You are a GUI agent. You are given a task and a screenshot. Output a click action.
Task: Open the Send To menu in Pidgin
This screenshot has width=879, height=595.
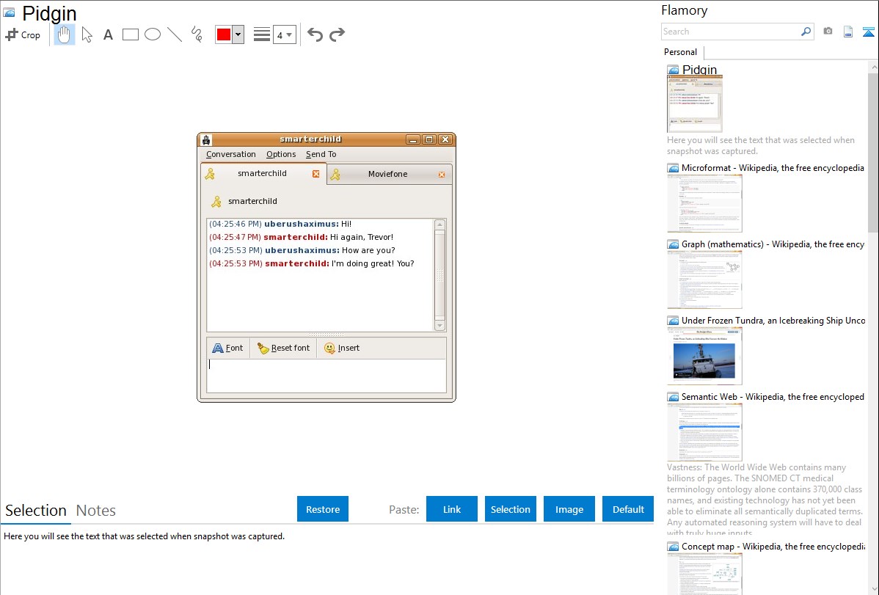(321, 154)
